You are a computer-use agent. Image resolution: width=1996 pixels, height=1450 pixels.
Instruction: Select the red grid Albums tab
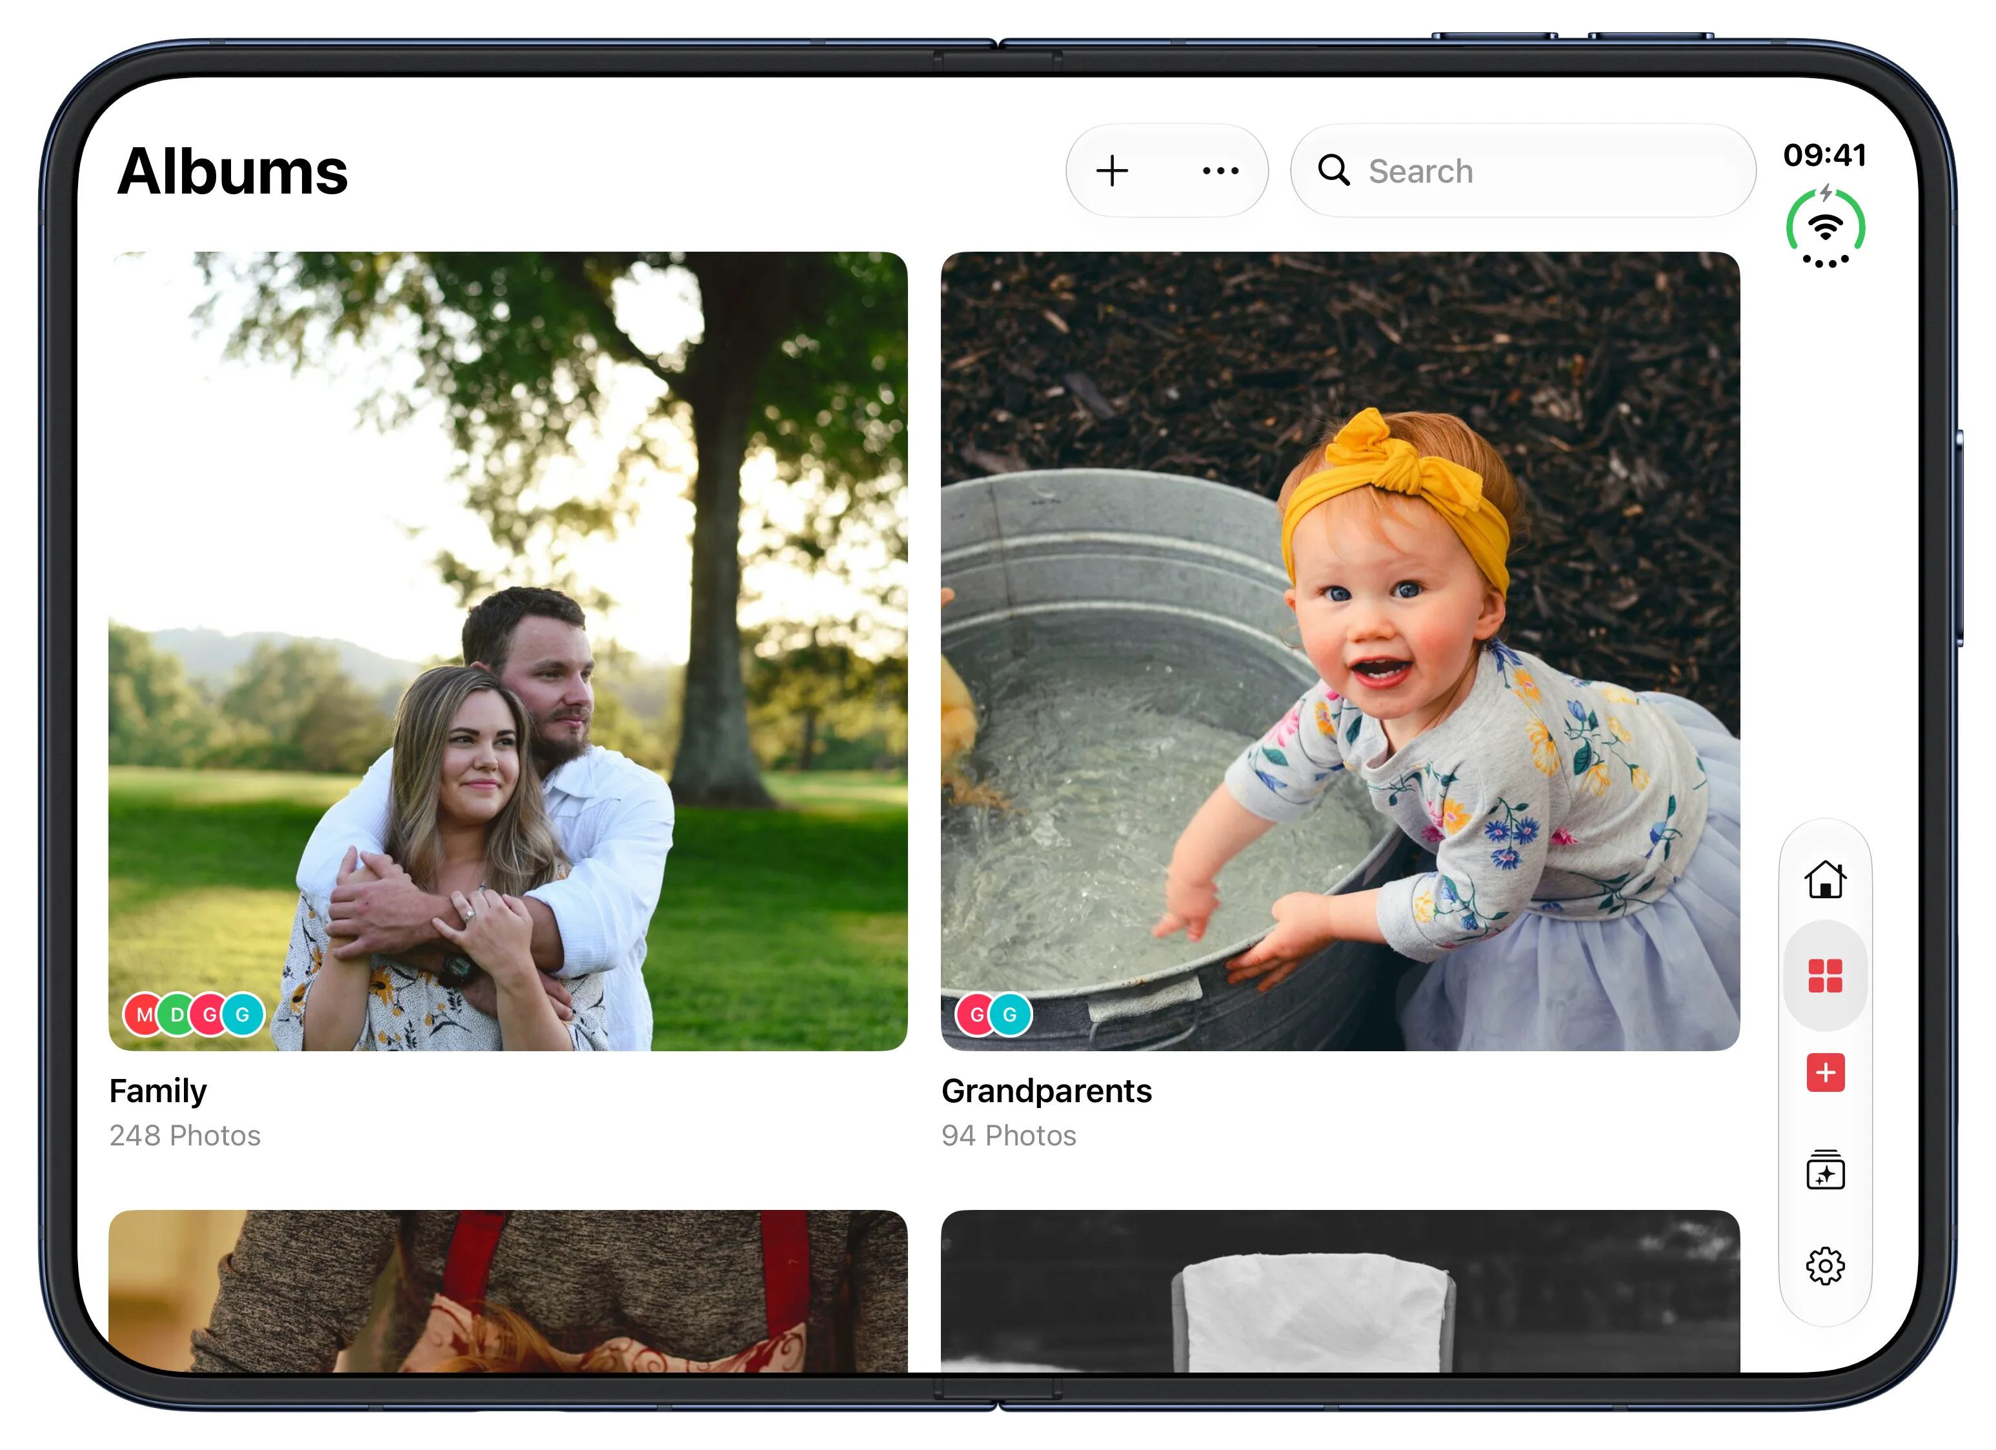point(1824,976)
